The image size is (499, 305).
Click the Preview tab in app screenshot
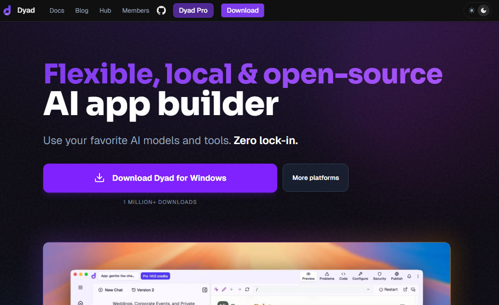(309, 276)
